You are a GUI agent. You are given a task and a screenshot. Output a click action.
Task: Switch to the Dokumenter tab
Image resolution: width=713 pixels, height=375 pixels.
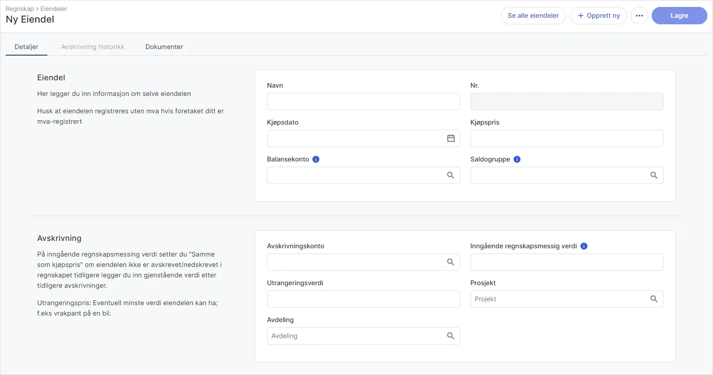click(164, 47)
